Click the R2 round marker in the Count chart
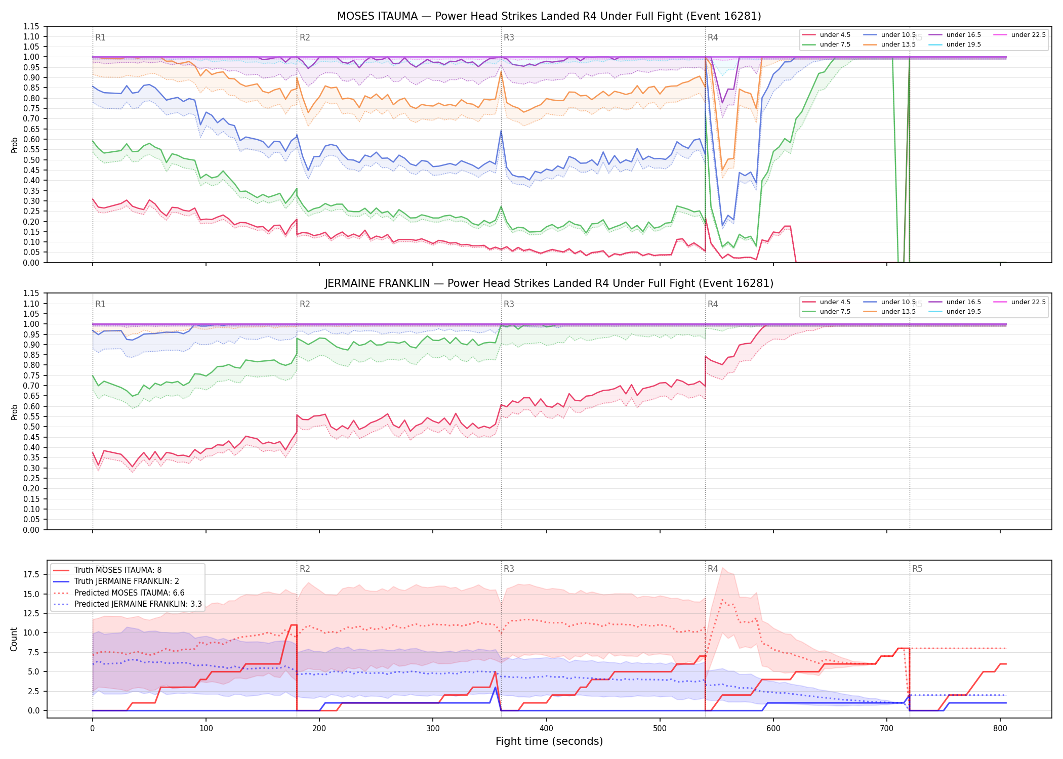 (x=305, y=569)
